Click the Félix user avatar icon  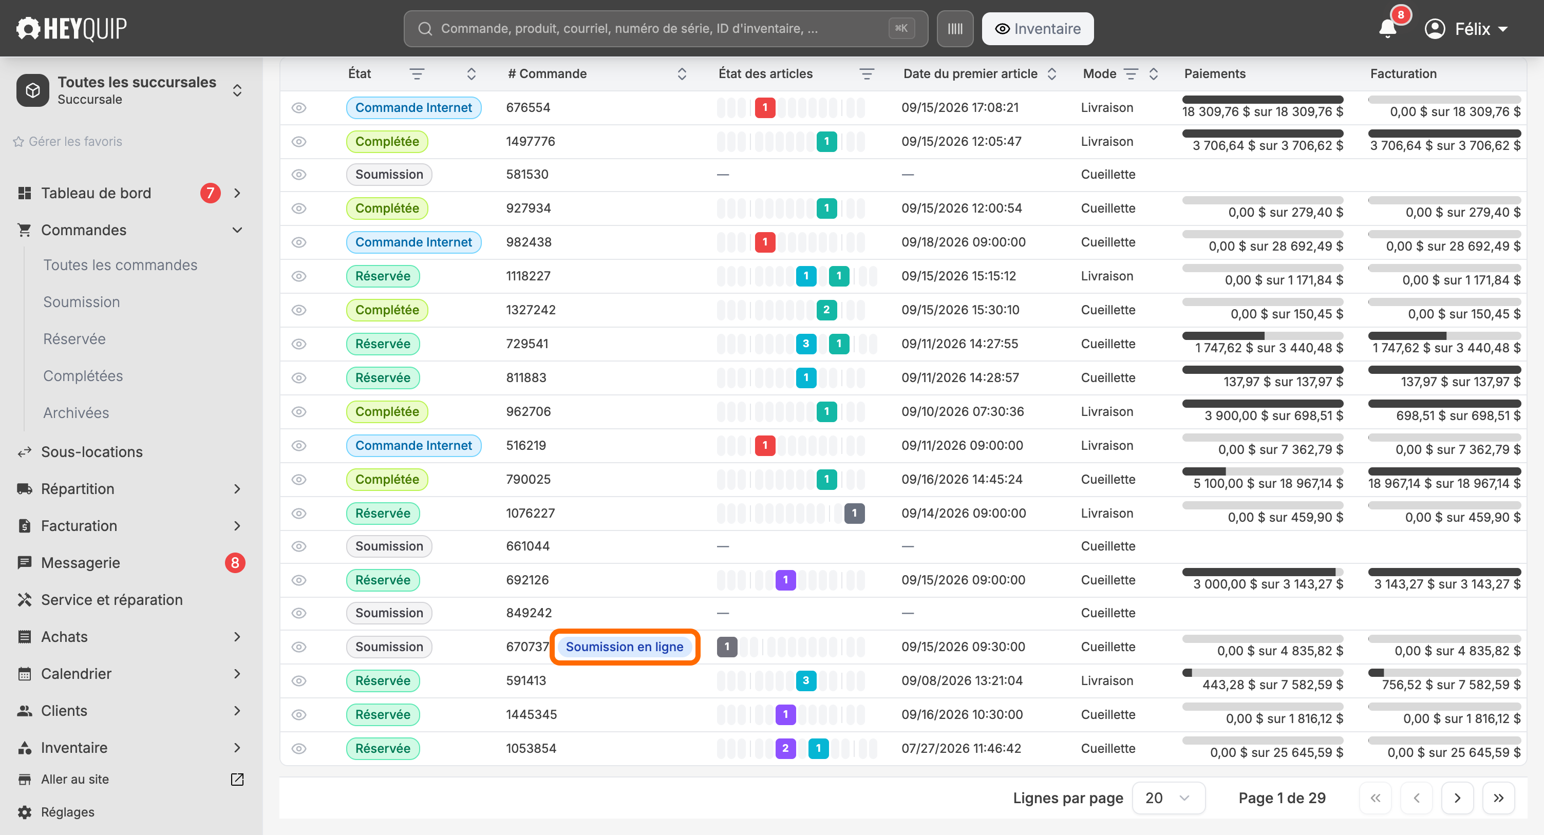pyautogui.click(x=1435, y=29)
